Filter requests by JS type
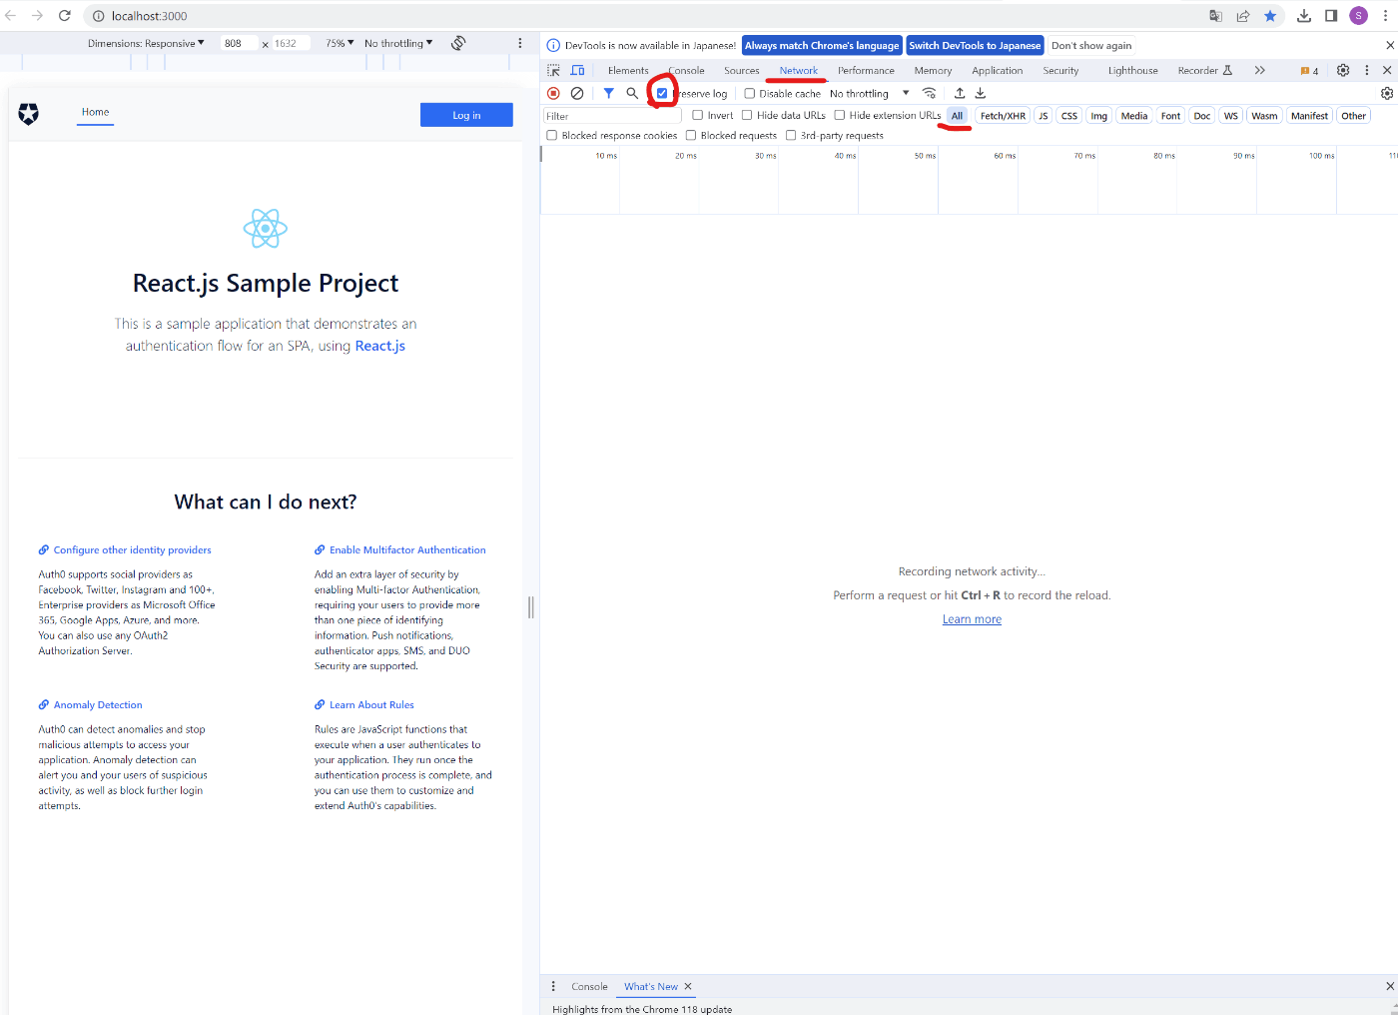This screenshot has height=1015, width=1398. 1044,116
